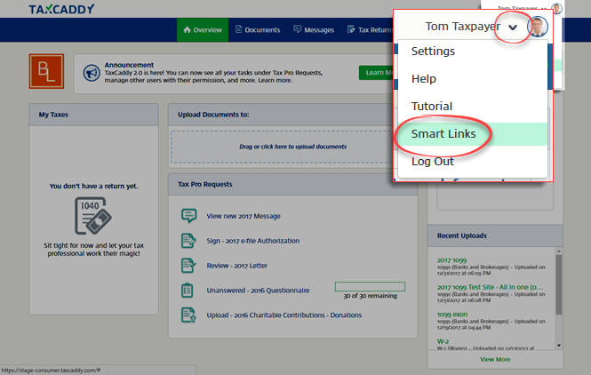The height and width of the screenshot is (375, 591).
Task: Select Tutorial from the user menu
Action: pos(432,106)
